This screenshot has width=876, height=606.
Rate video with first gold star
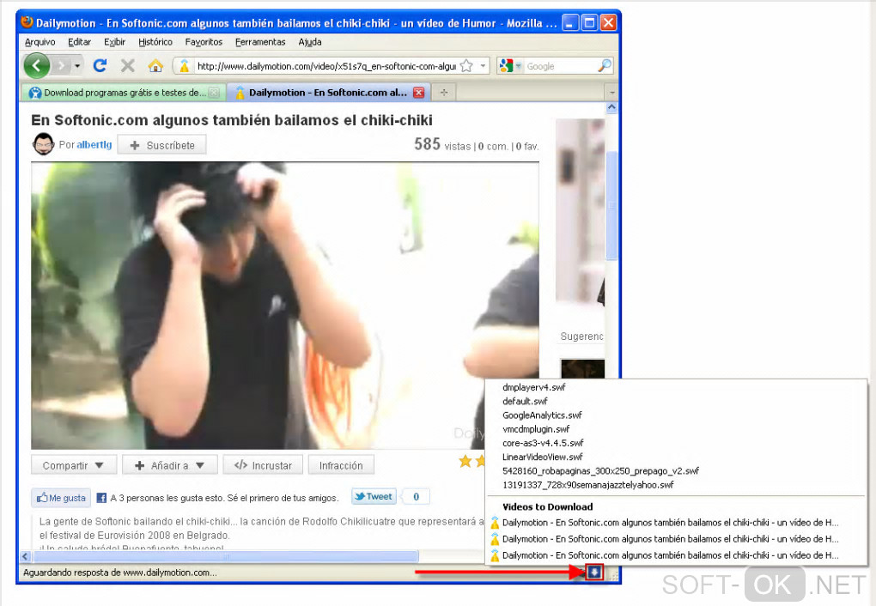tap(465, 461)
